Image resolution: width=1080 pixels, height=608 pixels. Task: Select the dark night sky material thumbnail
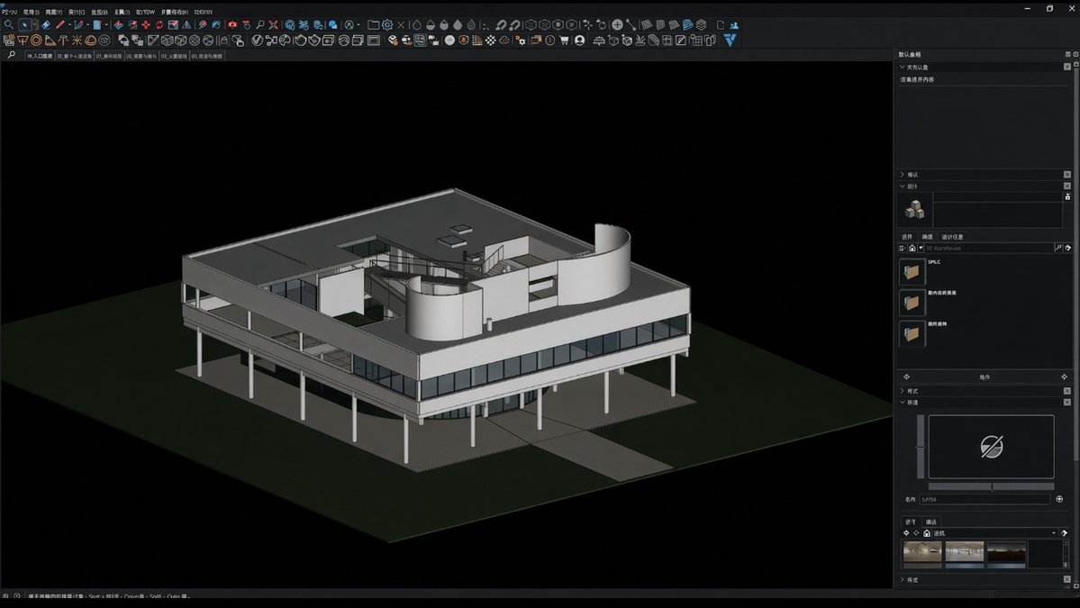(1006, 553)
